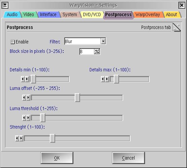Select the DVD/VCD tab
Screen dimensions: 187x168
pyautogui.click(x=92, y=14)
